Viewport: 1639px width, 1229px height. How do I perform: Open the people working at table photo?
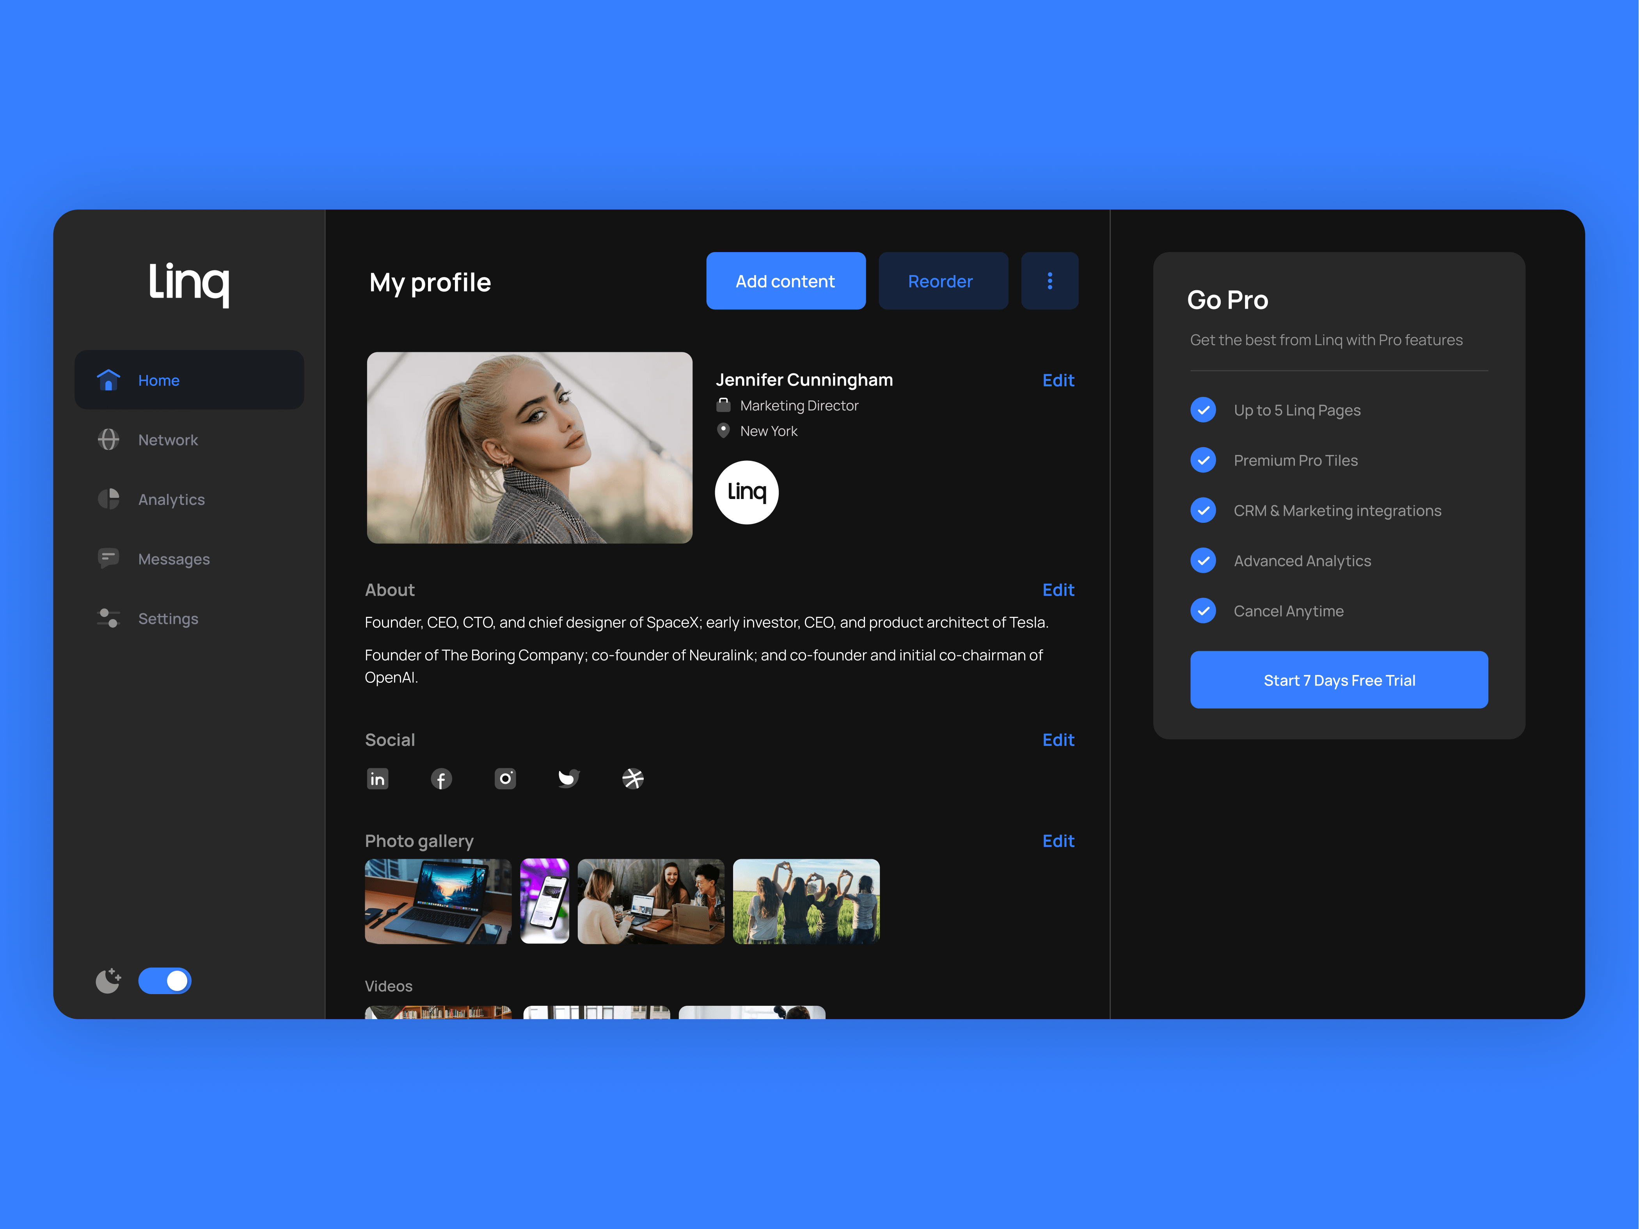point(650,902)
